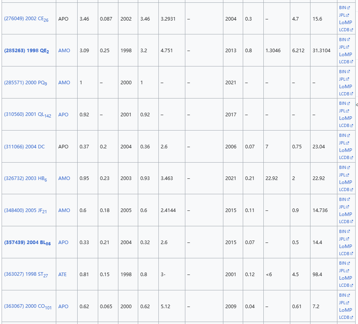Viewport: 358px width, 324px height.
Task: Open JPL external link in 2003 HB6 row
Action: (x=343, y=175)
